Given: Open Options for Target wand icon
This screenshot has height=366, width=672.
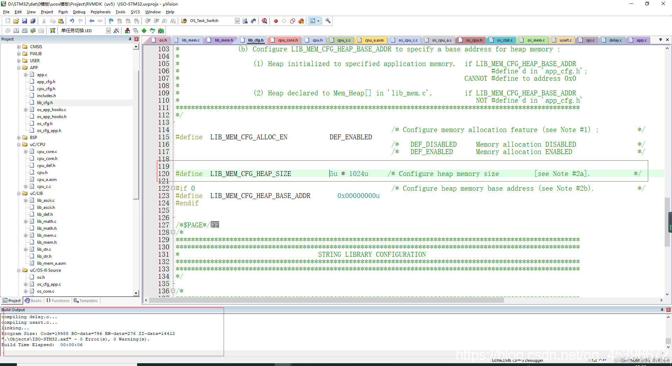Looking at the screenshot, I should pos(117,31).
